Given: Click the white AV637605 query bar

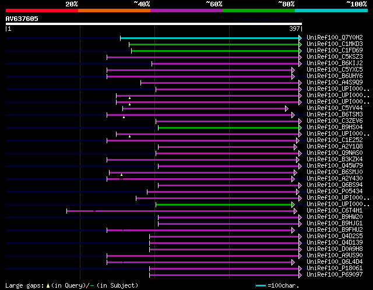Looking at the screenshot, I should 154,24.
